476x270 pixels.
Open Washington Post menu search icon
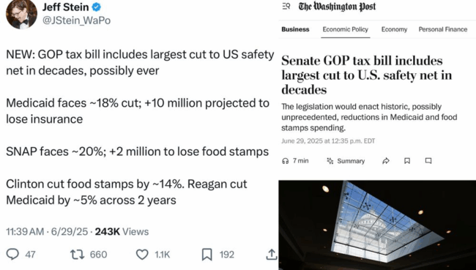286,6
